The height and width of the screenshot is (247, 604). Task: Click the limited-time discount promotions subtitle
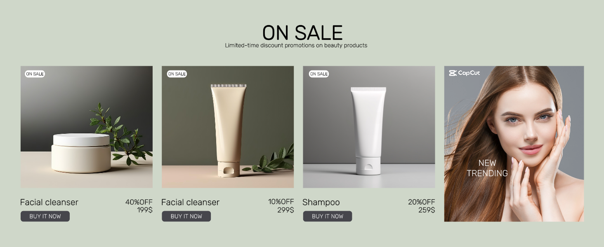click(x=296, y=45)
